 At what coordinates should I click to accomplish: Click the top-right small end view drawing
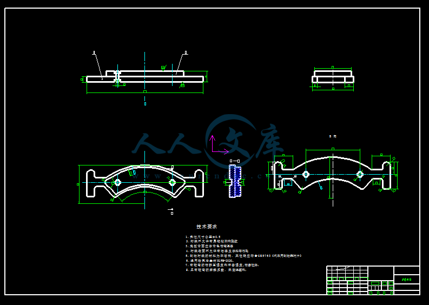pos(333,77)
